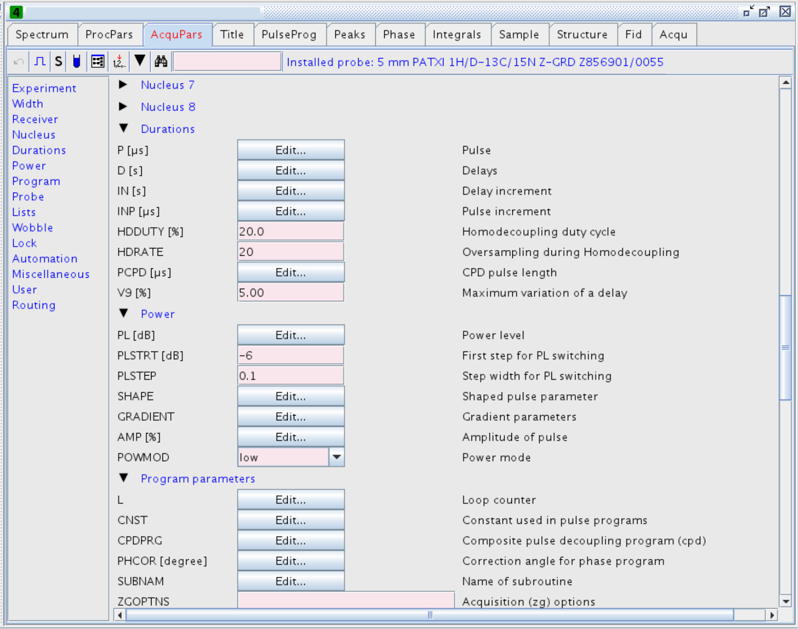Image resolution: width=798 pixels, height=629 pixels.
Task: Click the binoculars search icon
Action: 160,62
